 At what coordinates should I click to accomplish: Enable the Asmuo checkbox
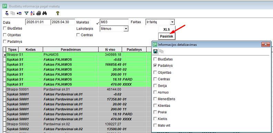(x=155, y=92)
